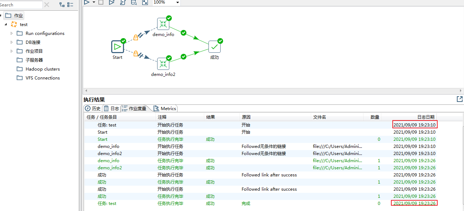This screenshot has width=464, height=211.
Task: Run the job with the play icon
Action: coord(87,2)
